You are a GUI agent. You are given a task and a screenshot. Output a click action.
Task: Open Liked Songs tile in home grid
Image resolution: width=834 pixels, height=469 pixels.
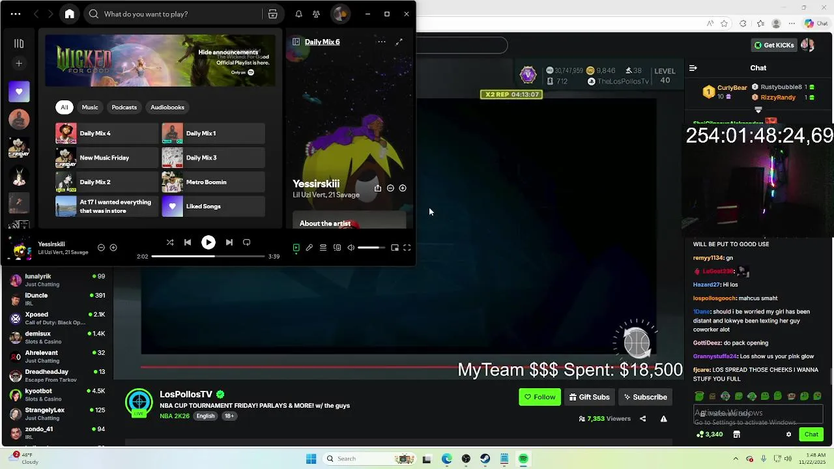213,206
